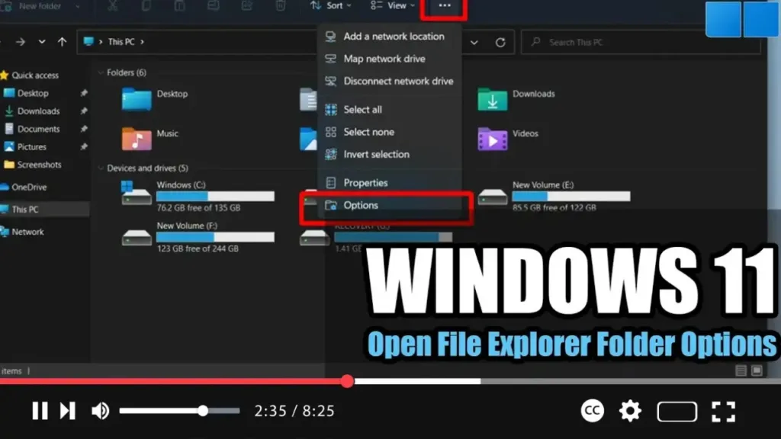Collapse the Folders group
Image resolution: width=781 pixels, height=439 pixels.
pos(101,73)
